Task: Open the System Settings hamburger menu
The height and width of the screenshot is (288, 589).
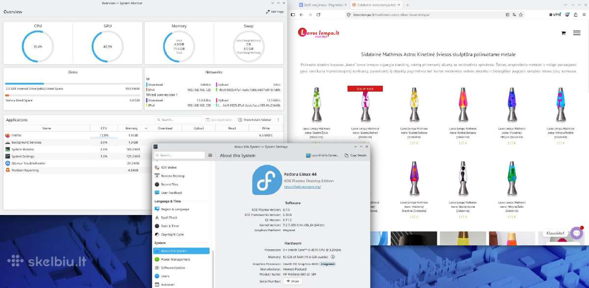Action: tap(210, 155)
